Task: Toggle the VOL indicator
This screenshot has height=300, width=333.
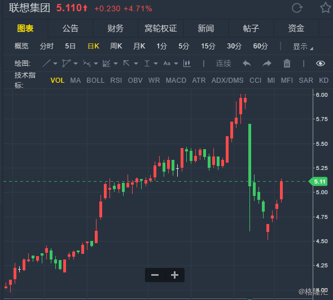Action: [58, 80]
